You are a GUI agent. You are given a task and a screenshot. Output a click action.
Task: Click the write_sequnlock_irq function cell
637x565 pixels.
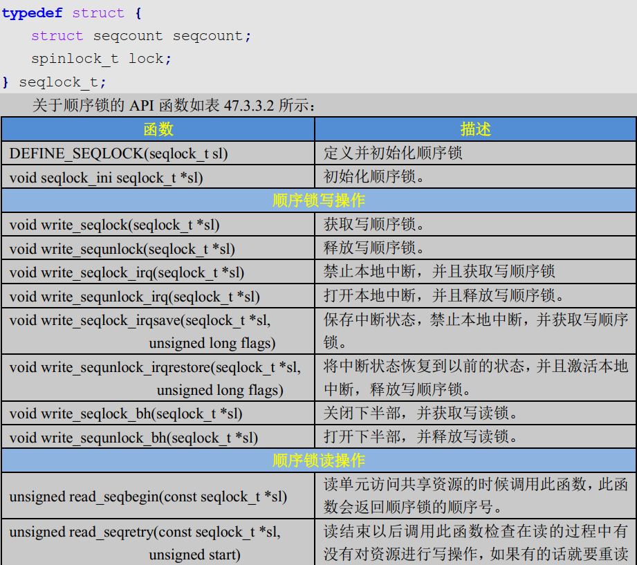coord(135,297)
